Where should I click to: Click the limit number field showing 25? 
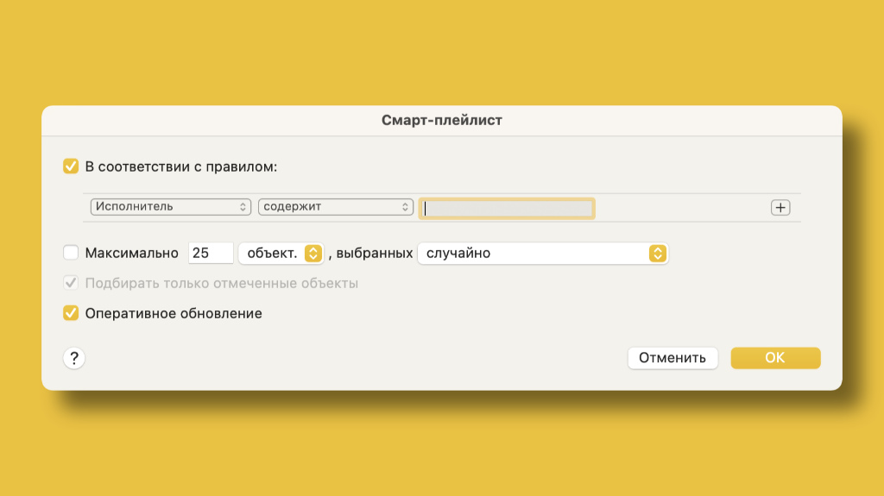point(211,253)
